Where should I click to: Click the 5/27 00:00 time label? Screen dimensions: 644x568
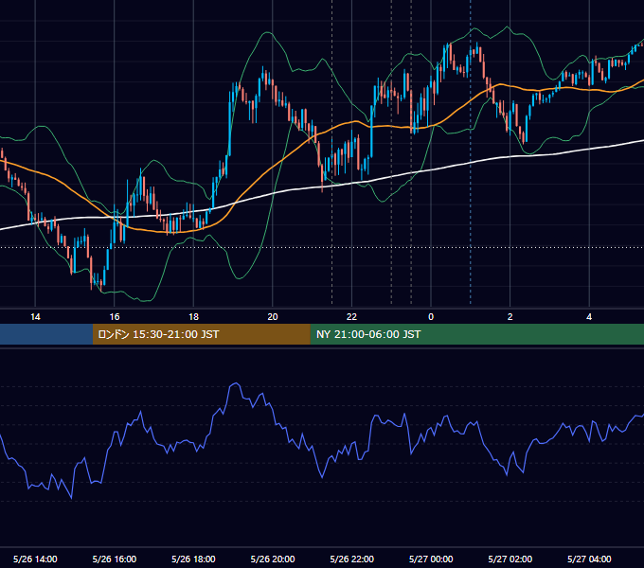click(x=431, y=559)
